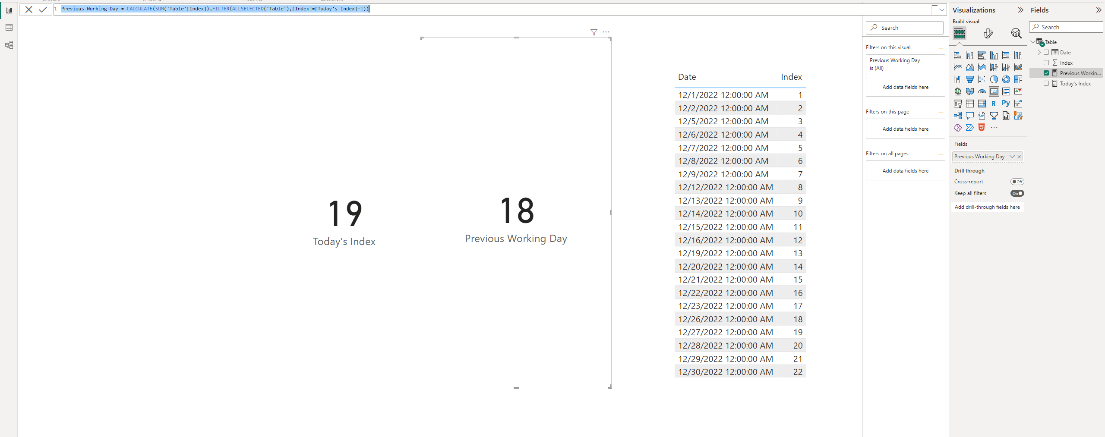1105x437 pixels.
Task: Choose the Globe map visual
Action: click(958, 91)
